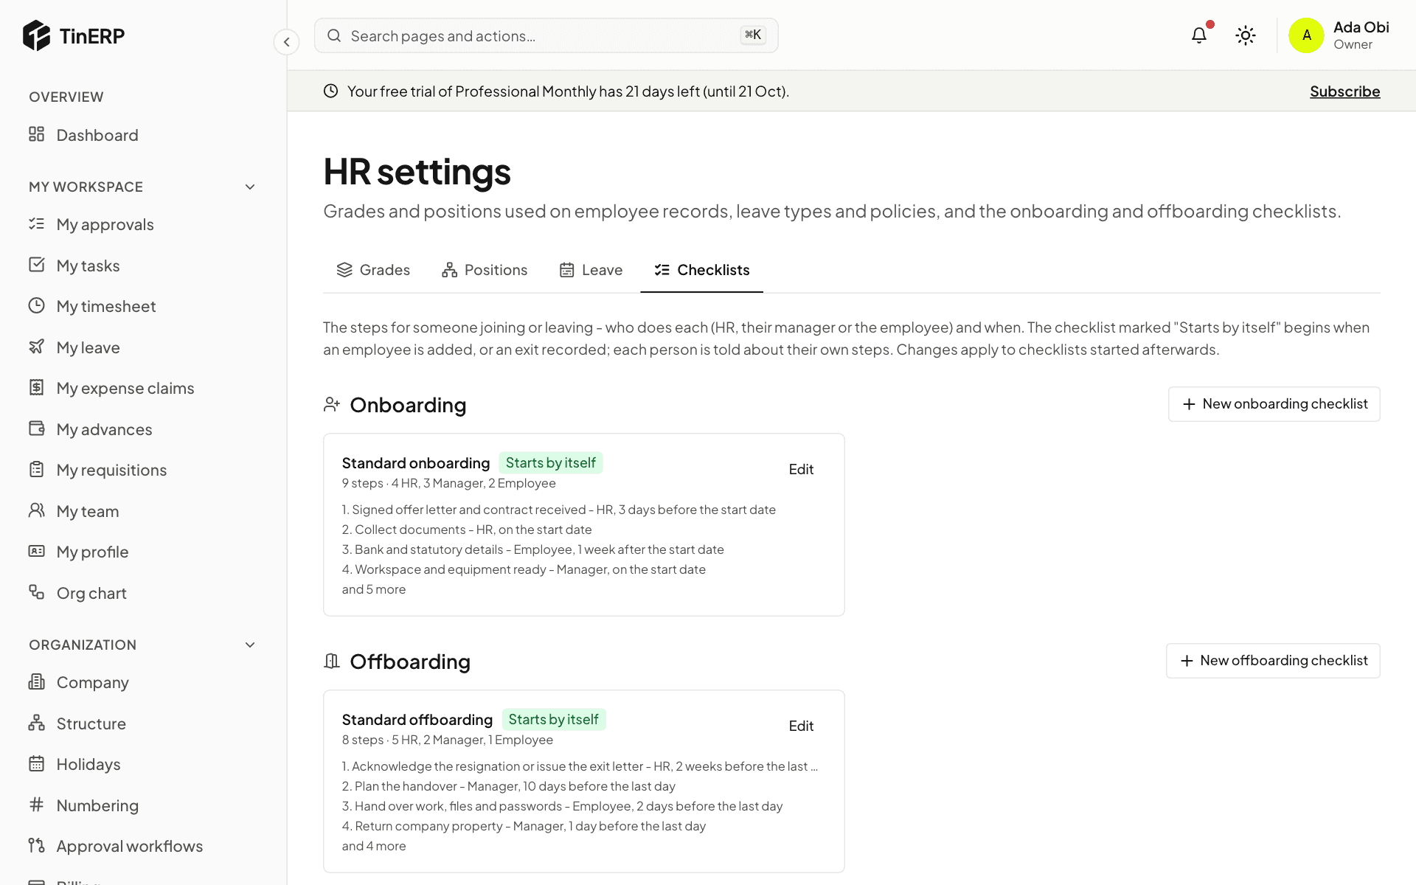Click the My tasks checkbox icon
Viewport: 1416px width, 885px height.
coord(36,265)
